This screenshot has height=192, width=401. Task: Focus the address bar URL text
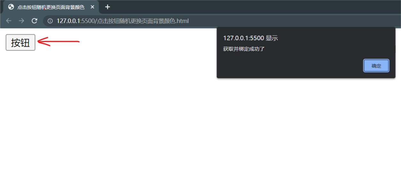tap(123, 21)
